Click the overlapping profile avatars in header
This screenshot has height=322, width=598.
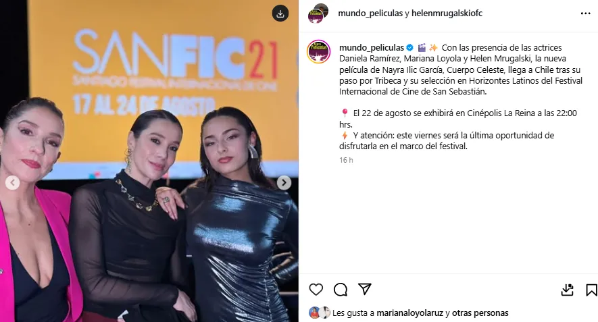pyautogui.click(x=318, y=14)
